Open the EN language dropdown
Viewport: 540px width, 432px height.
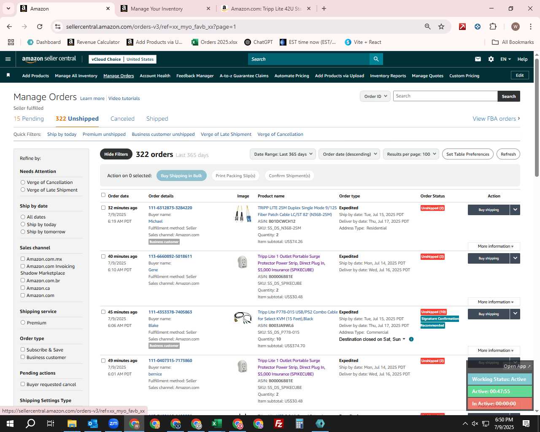[x=505, y=59]
